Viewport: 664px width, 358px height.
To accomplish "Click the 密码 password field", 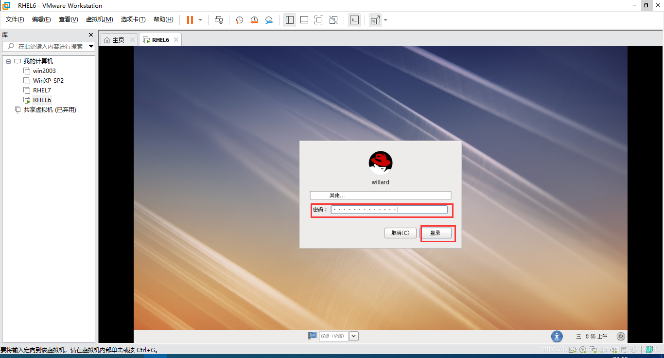I will point(389,210).
